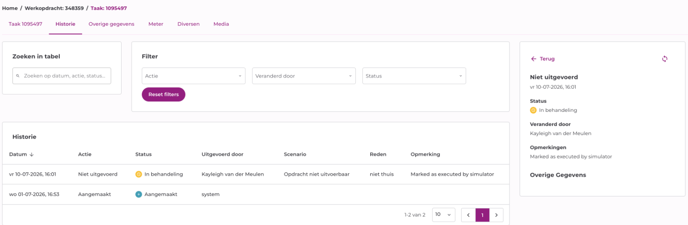Click the blue Aangemaakt status icon
The image size is (688, 225).
pos(139,194)
